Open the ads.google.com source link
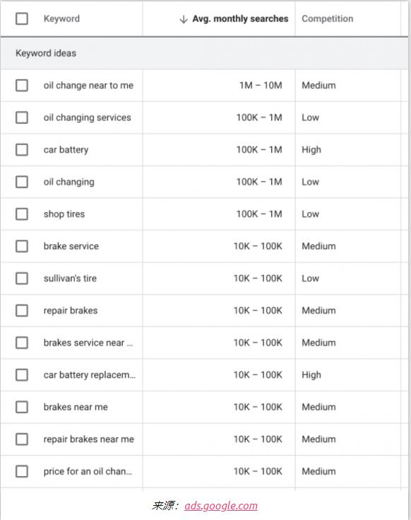Viewport: 411px width, 520px height. (221, 506)
